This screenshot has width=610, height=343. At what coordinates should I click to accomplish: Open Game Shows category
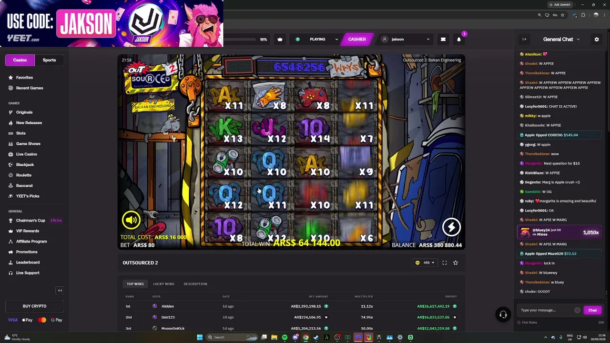coord(28,144)
